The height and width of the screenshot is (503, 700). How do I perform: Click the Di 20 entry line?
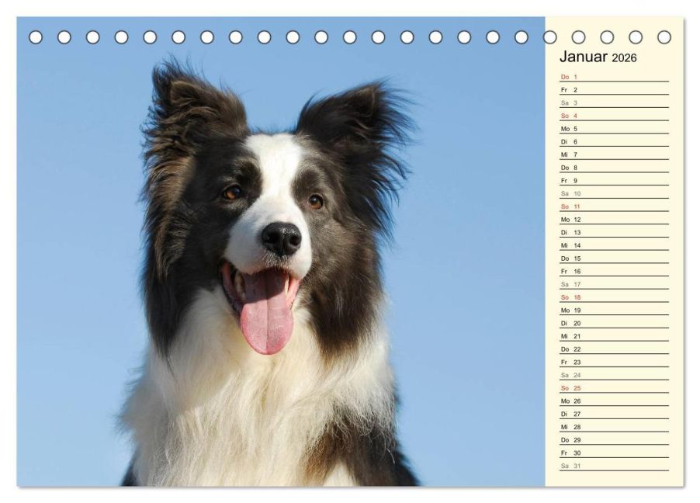pos(614,323)
